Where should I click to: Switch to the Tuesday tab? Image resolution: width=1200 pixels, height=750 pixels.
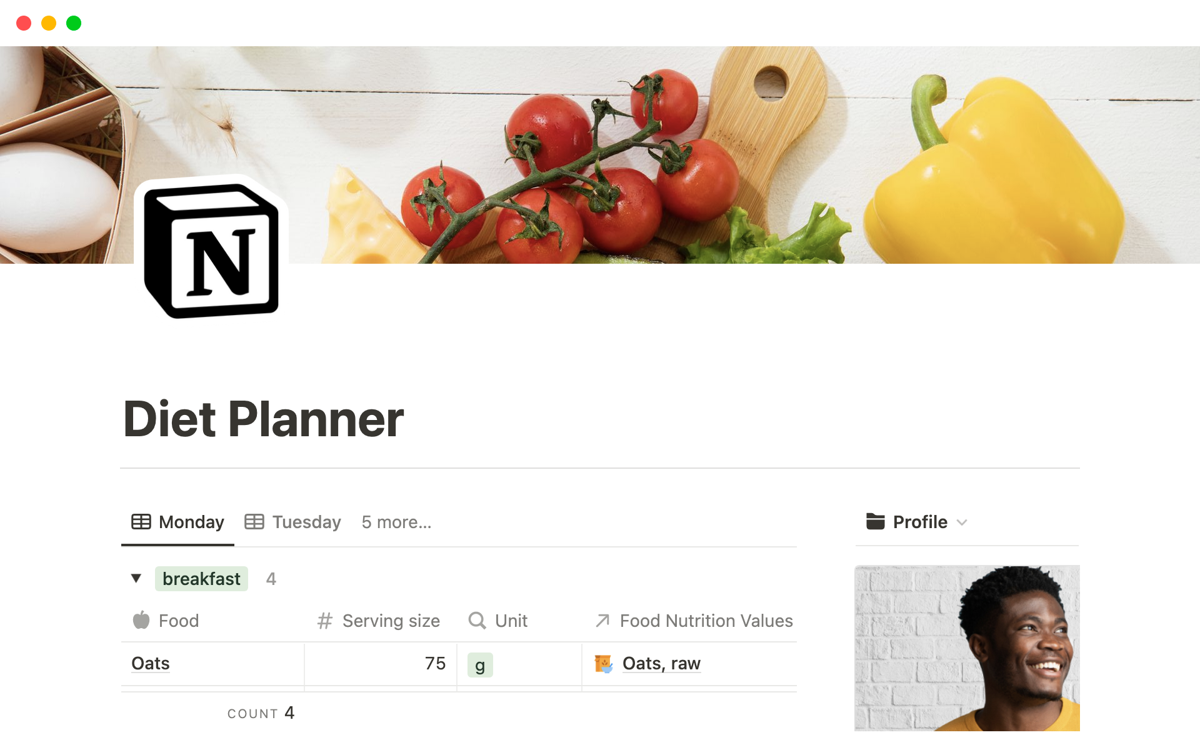pos(292,522)
